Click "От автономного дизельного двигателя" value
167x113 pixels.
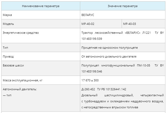point(109,56)
